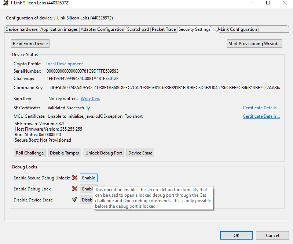Image resolution: width=293 pixels, height=244 pixels.
Task: Click the 'Configuration of device' heading text
Action: point(59,18)
